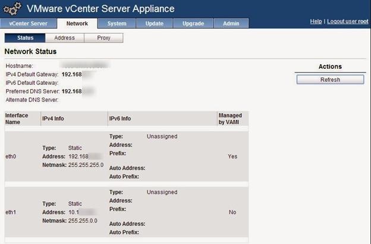Select the Network tab

77,23
